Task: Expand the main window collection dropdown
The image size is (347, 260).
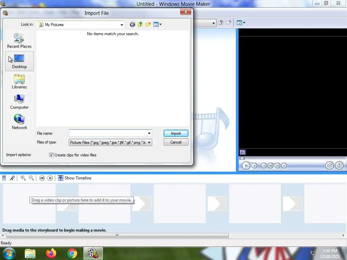Action: pos(213,23)
